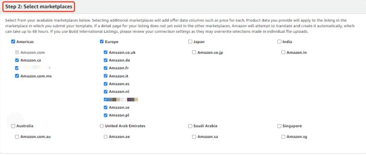This screenshot has height=155, width=366.
Task: Deselect the Amazon.nl checkbox
Action: (106, 92)
